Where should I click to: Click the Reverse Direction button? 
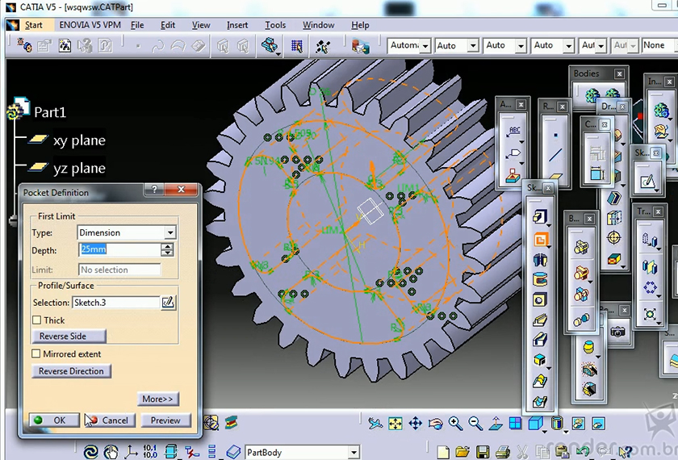[x=71, y=371]
